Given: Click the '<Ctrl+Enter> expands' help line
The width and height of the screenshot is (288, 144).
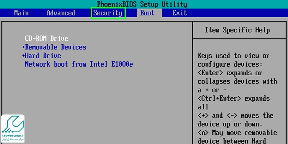Looking at the screenshot, I should (234, 98).
